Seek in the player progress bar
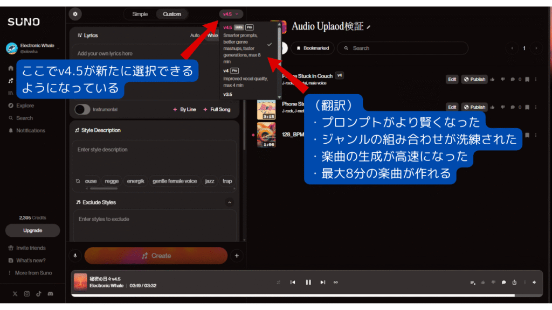The image size is (552, 310). pyautogui.click(x=306, y=295)
